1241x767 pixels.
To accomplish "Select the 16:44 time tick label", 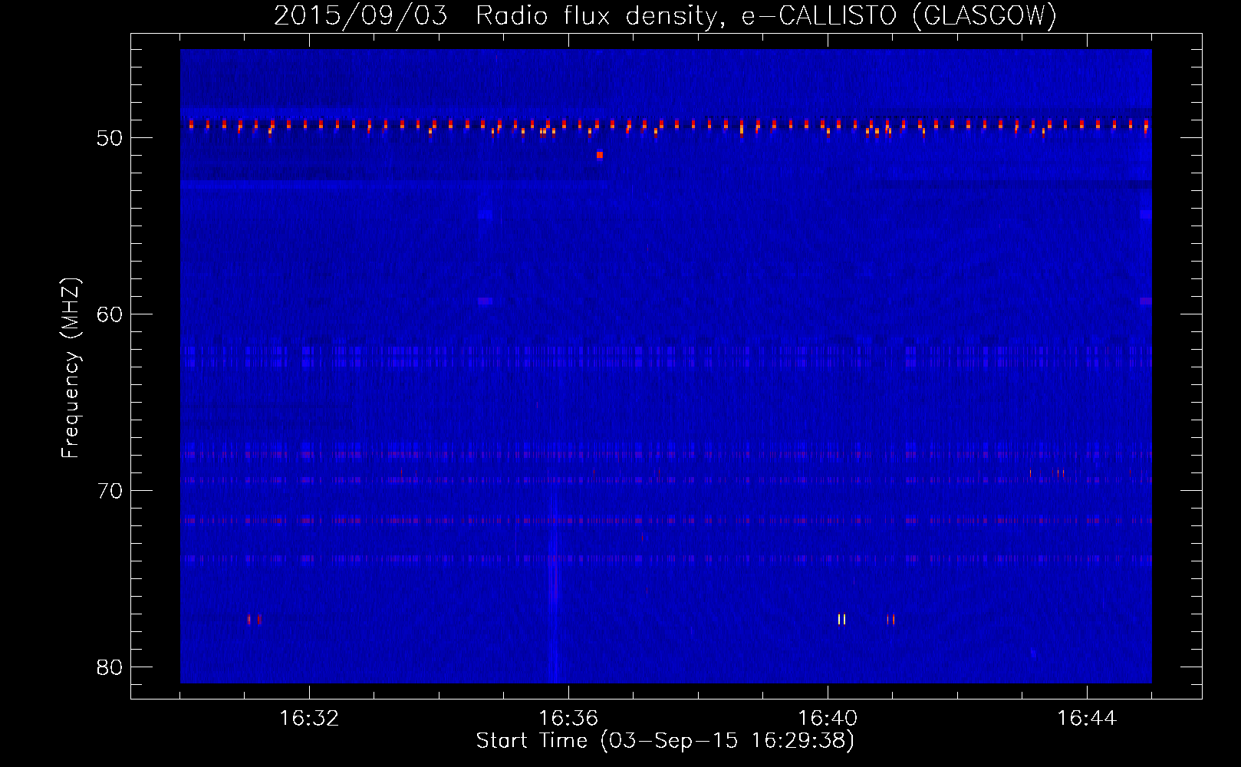I will (x=1087, y=719).
